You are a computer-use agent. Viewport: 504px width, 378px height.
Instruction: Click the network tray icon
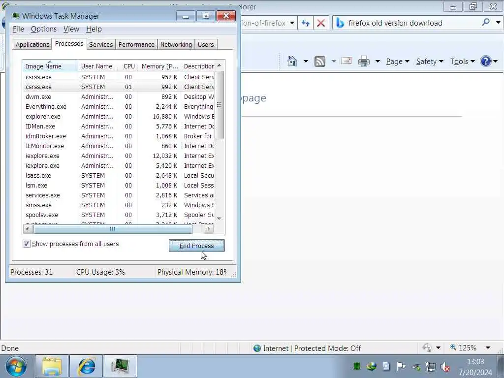pos(430,366)
